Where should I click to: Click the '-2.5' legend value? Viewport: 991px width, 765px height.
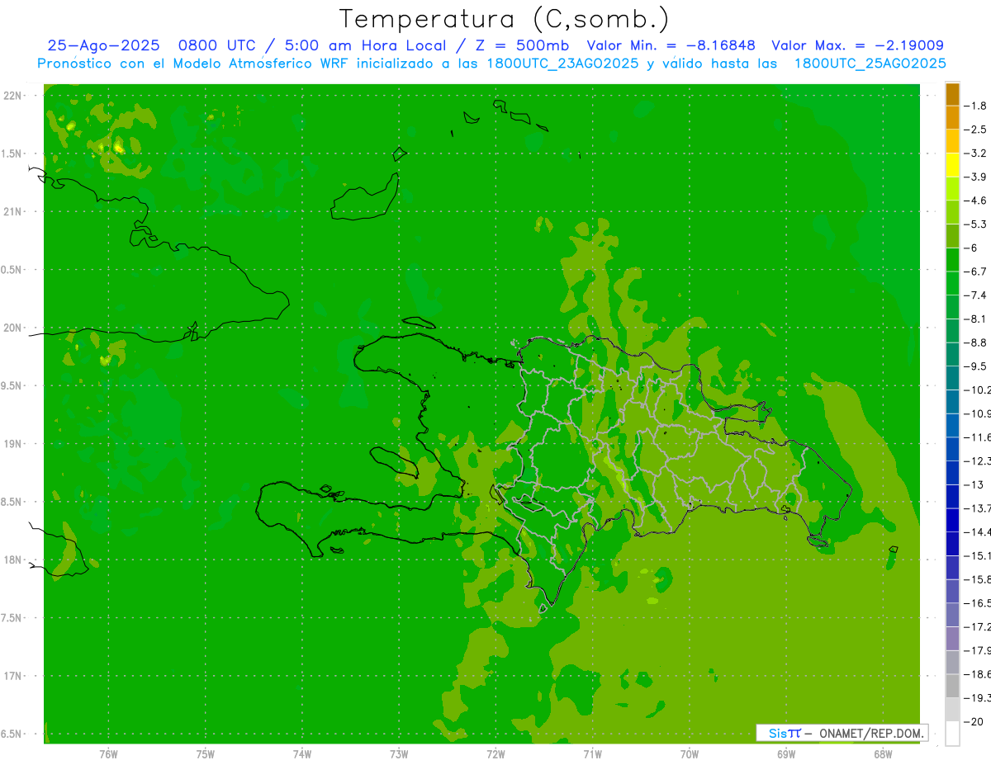click(x=977, y=130)
